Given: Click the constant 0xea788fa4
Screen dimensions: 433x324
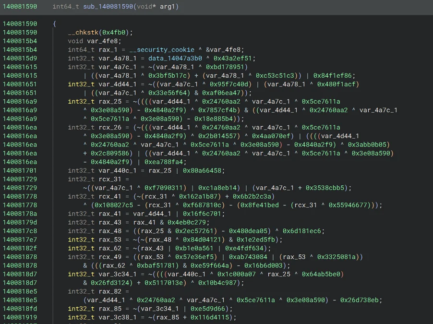Looking at the screenshot, I should (x=164, y=162).
